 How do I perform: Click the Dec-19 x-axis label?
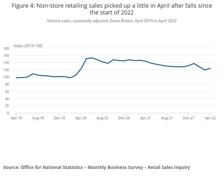pyautogui.click(x=59, y=118)
